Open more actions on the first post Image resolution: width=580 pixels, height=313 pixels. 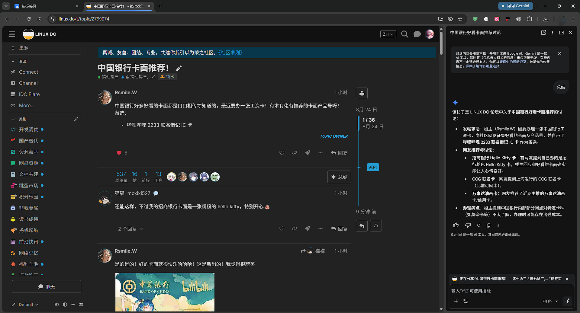[321, 153]
